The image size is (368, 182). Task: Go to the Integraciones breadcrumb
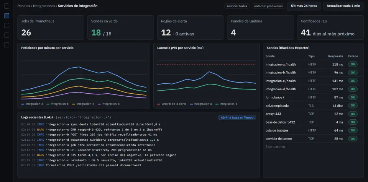click(44, 6)
